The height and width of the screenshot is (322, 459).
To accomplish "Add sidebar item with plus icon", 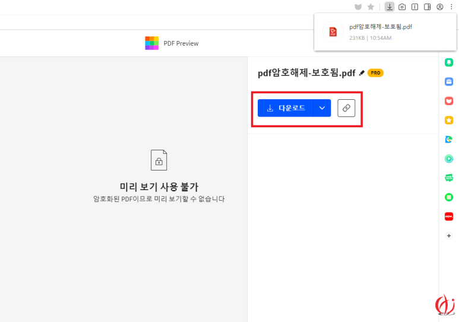I will click(x=449, y=236).
